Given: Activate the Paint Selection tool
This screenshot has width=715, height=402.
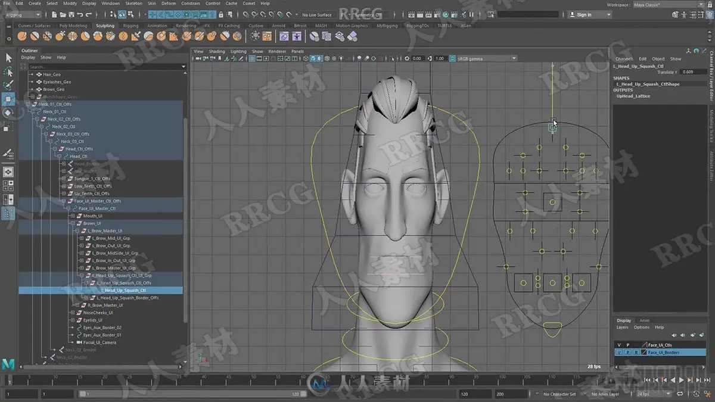Looking at the screenshot, I should (x=8, y=85).
